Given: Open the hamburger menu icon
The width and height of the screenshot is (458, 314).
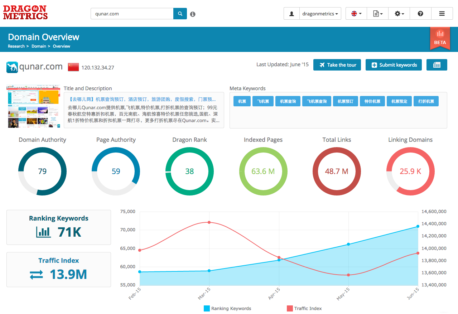Looking at the screenshot, I should click(x=442, y=14).
